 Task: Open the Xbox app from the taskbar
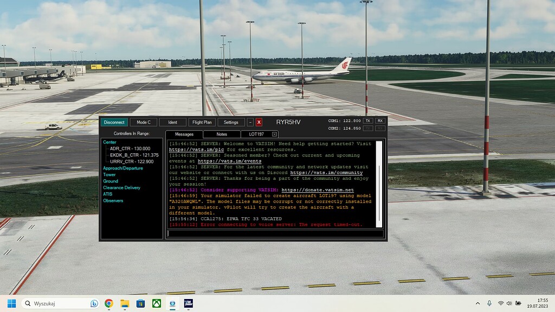click(156, 303)
